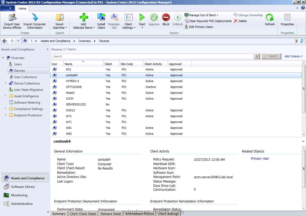Collapse the Overview tree node
This screenshot has height=216, width=306.
[x=3, y=58]
